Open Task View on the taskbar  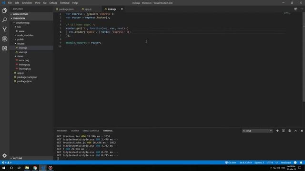19,168
